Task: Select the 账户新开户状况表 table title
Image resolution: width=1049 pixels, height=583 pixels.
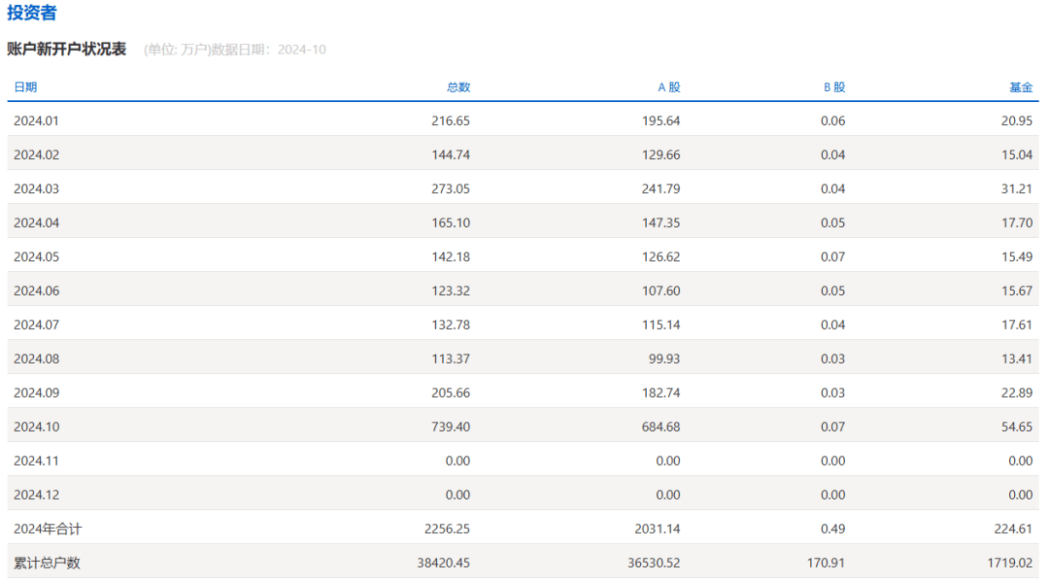Action: (x=66, y=50)
